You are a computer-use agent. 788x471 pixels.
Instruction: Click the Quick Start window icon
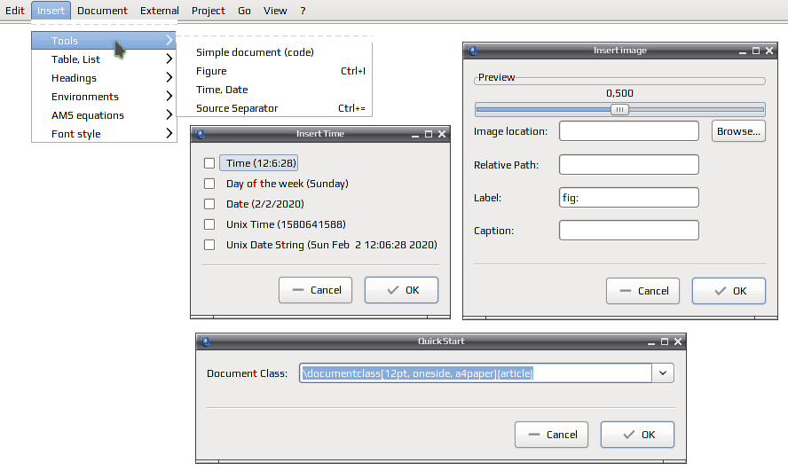pyautogui.click(x=205, y=341)
